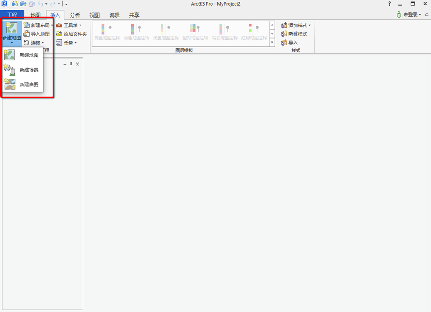Click 导入 in the styles group
Screen dimensions: 431x312
[x=289, y=43]
